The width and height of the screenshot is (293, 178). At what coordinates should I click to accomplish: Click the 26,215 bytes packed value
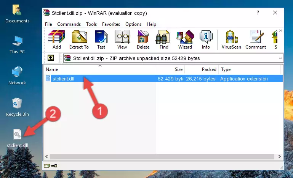pyautogui.click(x=201, y=79)
